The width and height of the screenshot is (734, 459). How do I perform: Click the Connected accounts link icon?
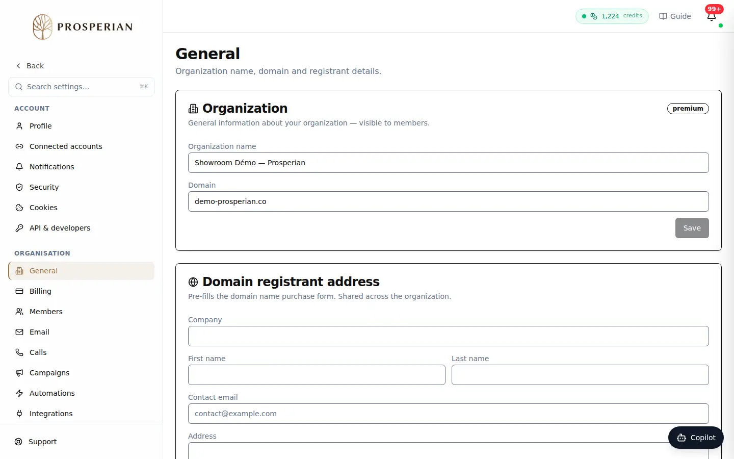19,146
